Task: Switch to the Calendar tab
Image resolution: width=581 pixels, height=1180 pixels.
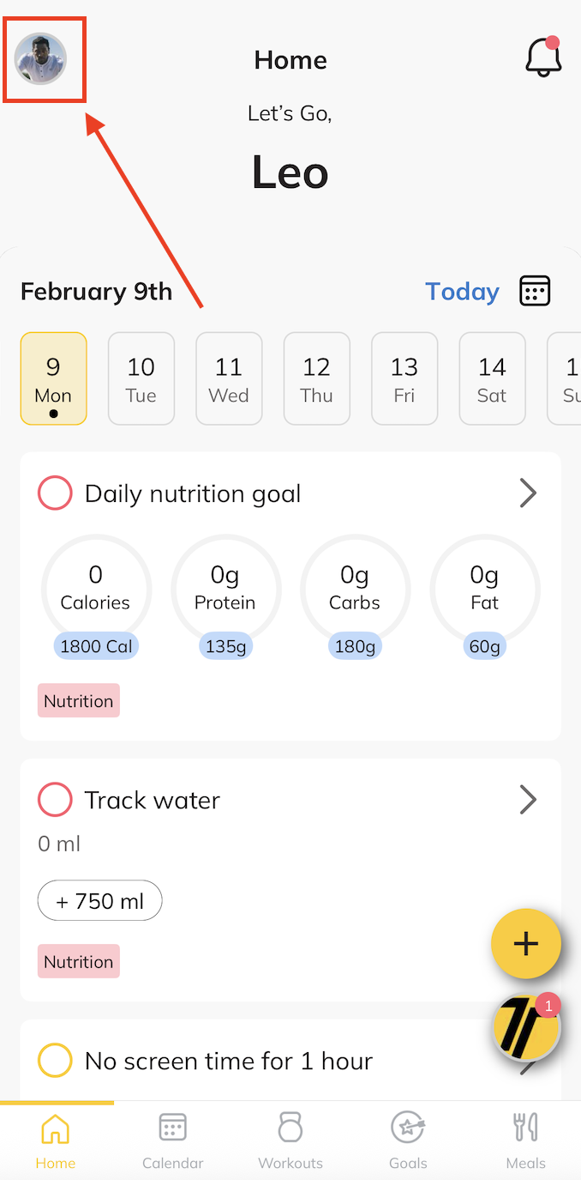Action: tap(173, 1138)
